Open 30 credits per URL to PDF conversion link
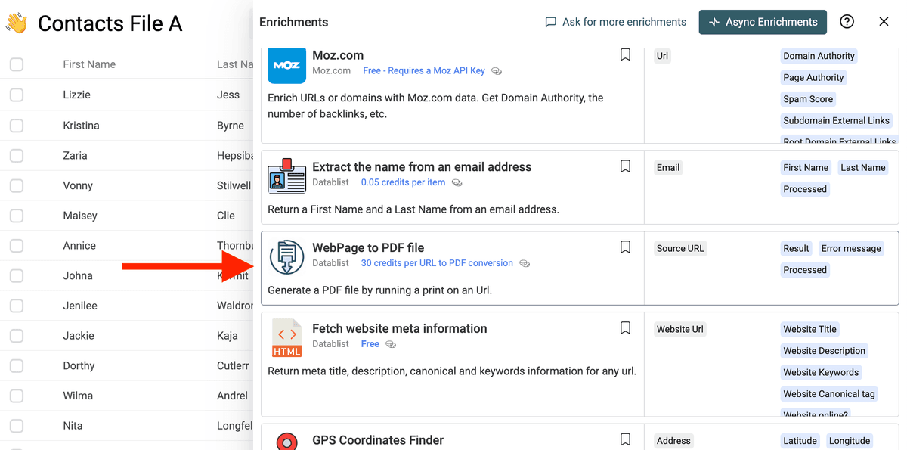907x450 pixels. (437, 263)
